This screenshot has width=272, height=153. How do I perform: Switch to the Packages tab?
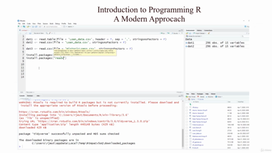pos(200,94)
